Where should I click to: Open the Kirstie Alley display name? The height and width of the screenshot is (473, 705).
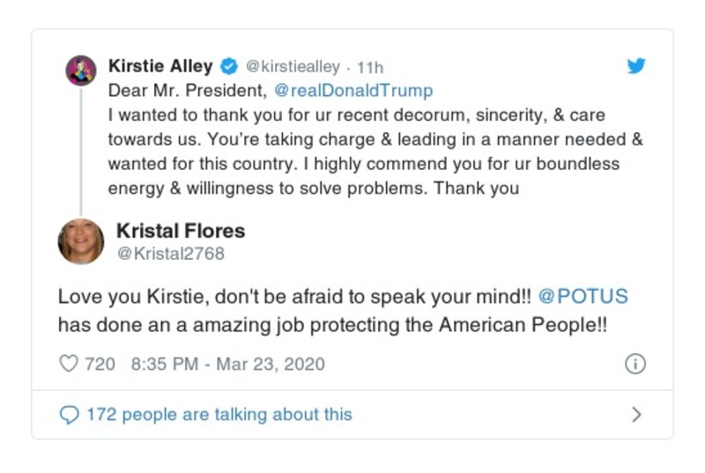[160, 66]
